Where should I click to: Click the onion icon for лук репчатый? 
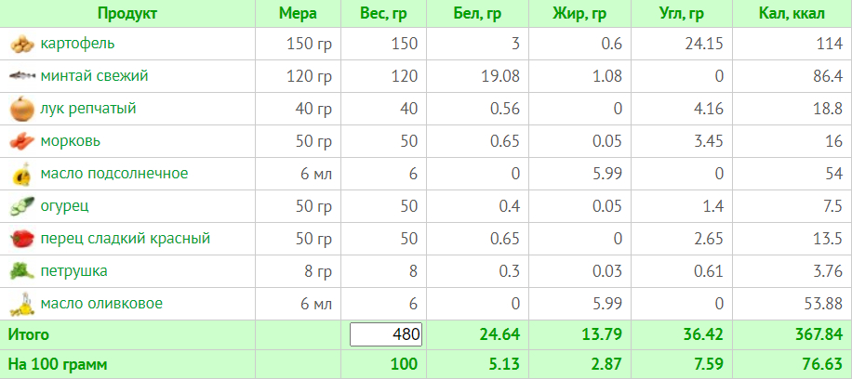tap(21, 110)
